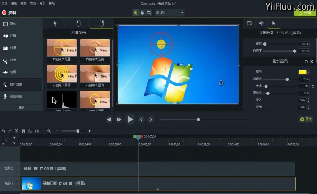The height and width of the screenshot is (194, 317).
Task: Open the 行为 behaviors panel
Action: point(22,60)
